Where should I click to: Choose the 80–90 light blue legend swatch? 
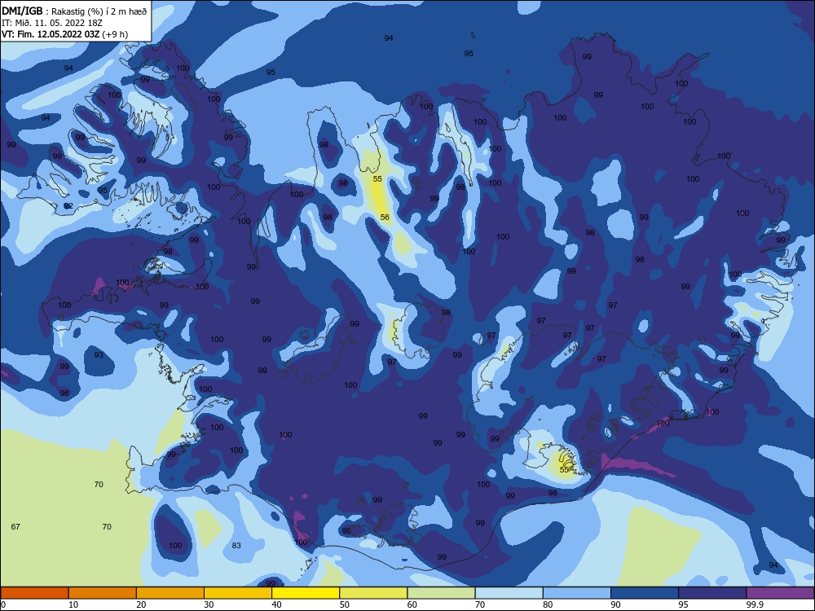click(577, 593)
